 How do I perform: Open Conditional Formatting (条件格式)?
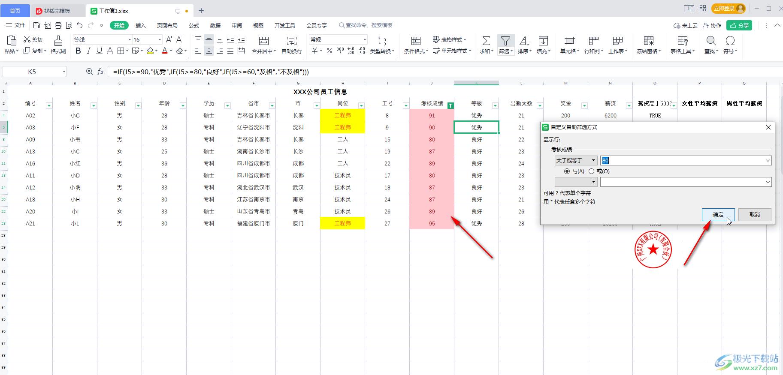click(x=416, y=41)
